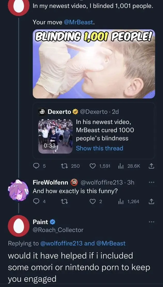Screen dimensions: 163x287
Task: Open the Blinding 1,001 People image
Action: [x=94, y=64]
